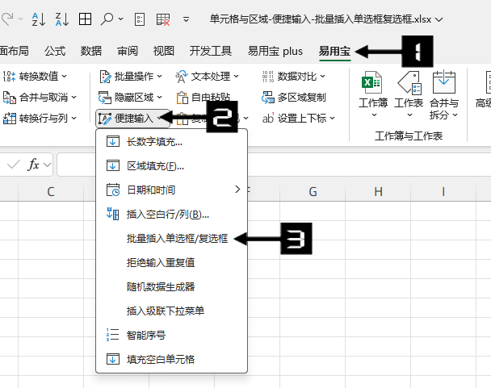Click the formula bar checkmark enter icon
491x388 pixels.
(14, 165)
